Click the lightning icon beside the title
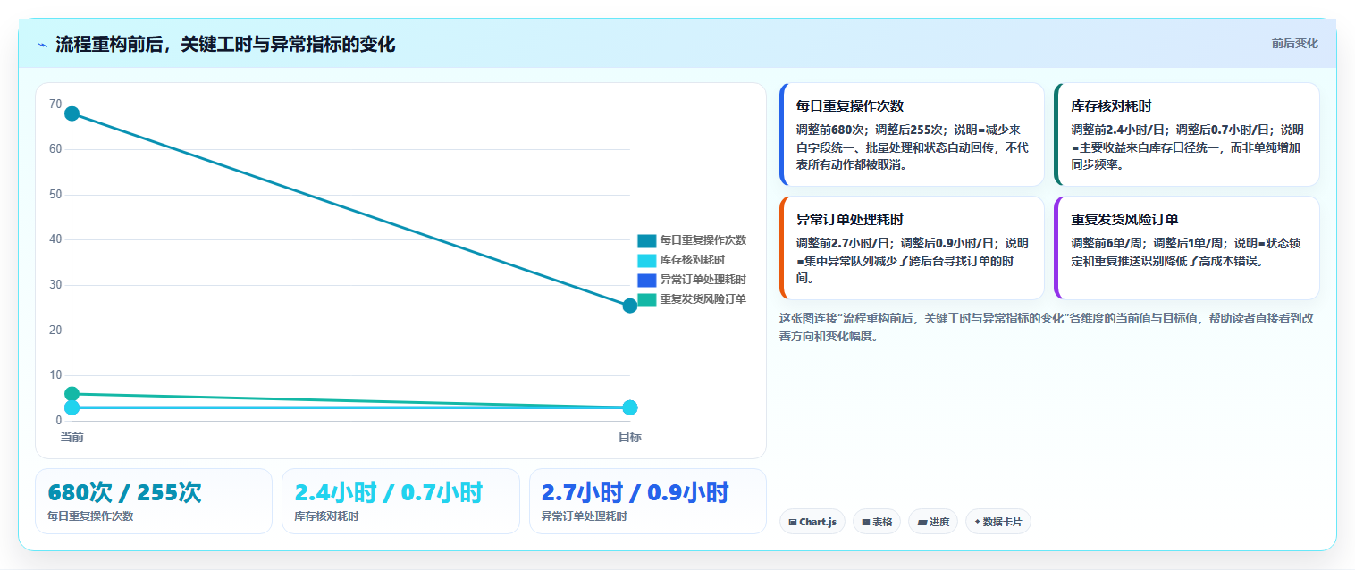Screen dimensions: 1355x570 pos(42,45)
